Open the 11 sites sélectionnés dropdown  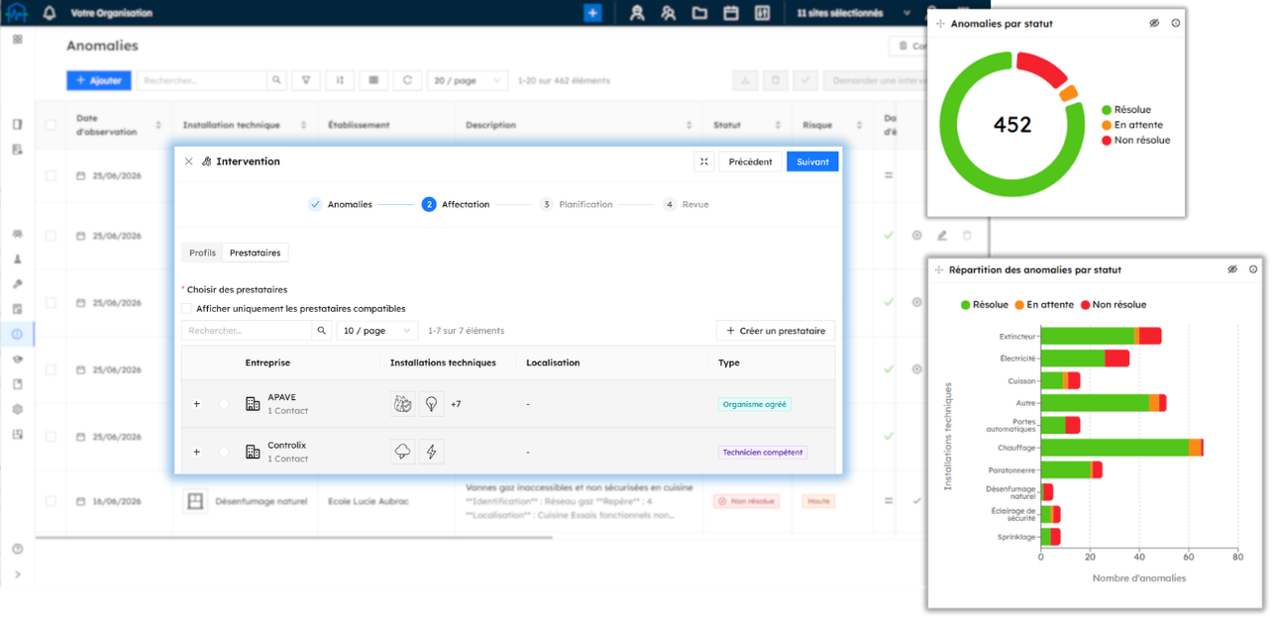853,13
